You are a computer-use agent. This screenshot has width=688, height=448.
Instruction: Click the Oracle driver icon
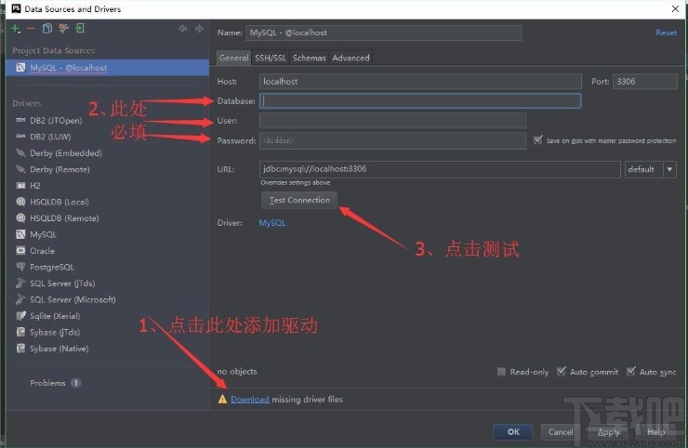coord(20,251)
